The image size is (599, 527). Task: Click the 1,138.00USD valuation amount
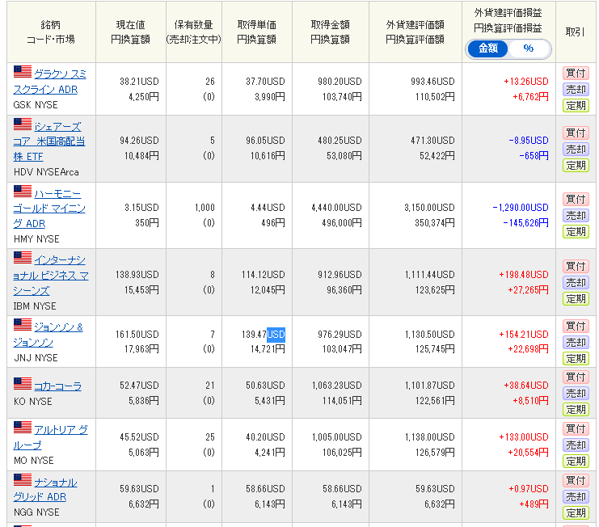[430, 437]
